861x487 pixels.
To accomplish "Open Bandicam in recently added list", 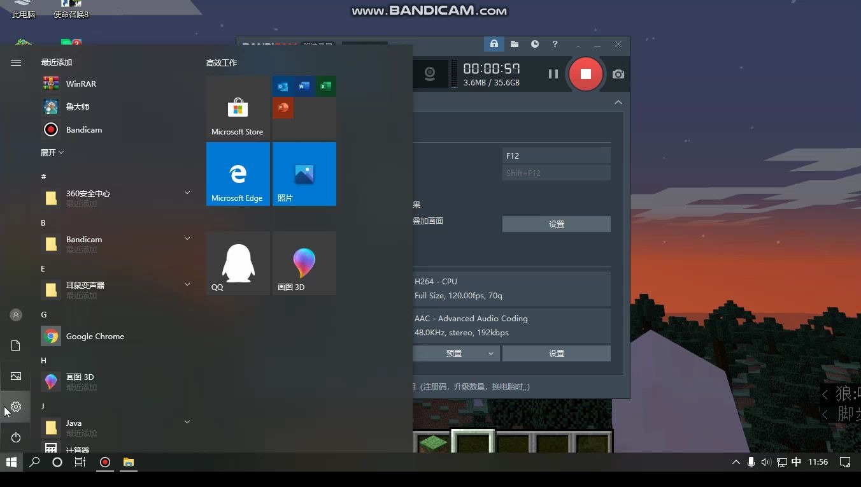I will click(115, 129).
